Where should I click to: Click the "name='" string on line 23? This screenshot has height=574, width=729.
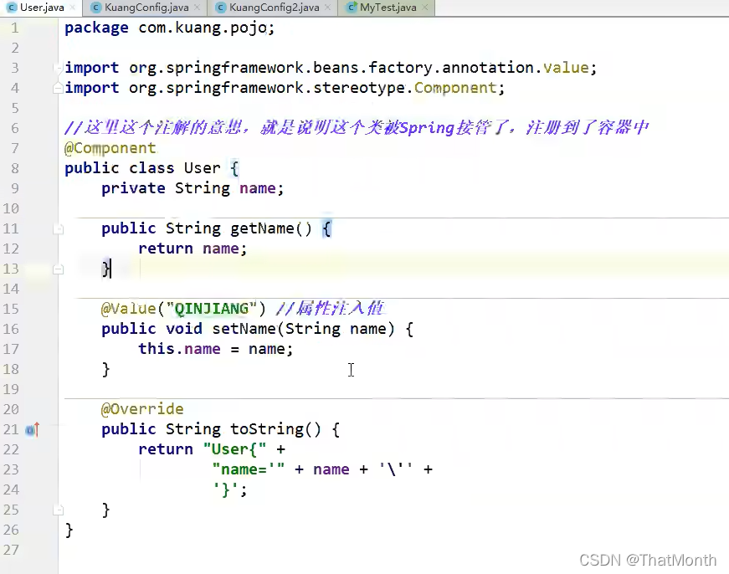coord(249,469)
